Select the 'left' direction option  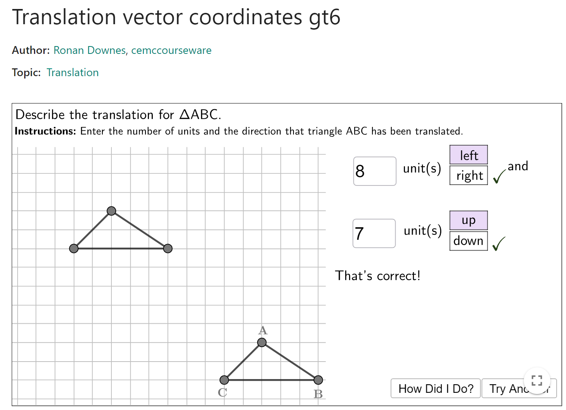469,155
